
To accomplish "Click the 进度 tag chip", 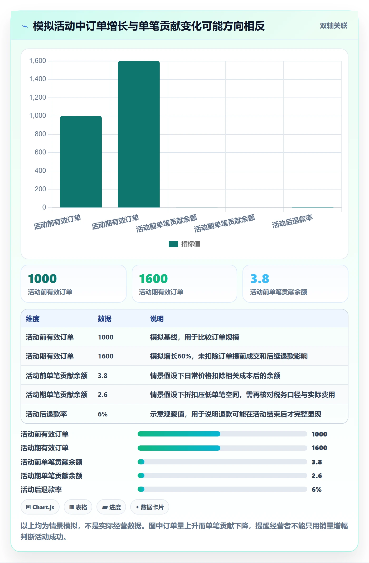I will click(111, 507).
